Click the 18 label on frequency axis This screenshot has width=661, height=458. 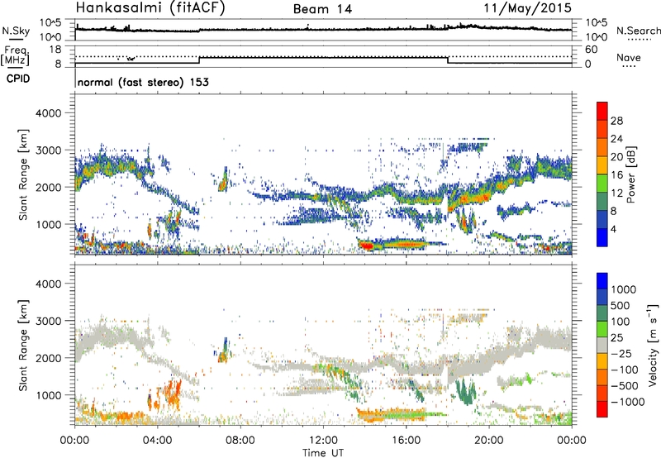pyautogui.click(x=55, y=50)
